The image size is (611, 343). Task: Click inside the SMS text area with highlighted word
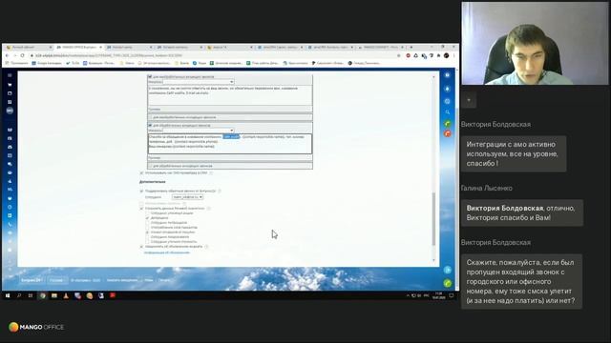230,144
